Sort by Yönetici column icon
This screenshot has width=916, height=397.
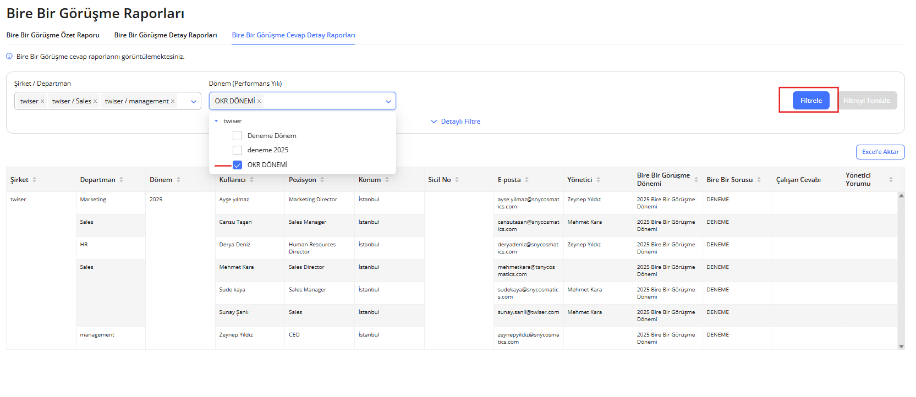[x=598, y=180]
